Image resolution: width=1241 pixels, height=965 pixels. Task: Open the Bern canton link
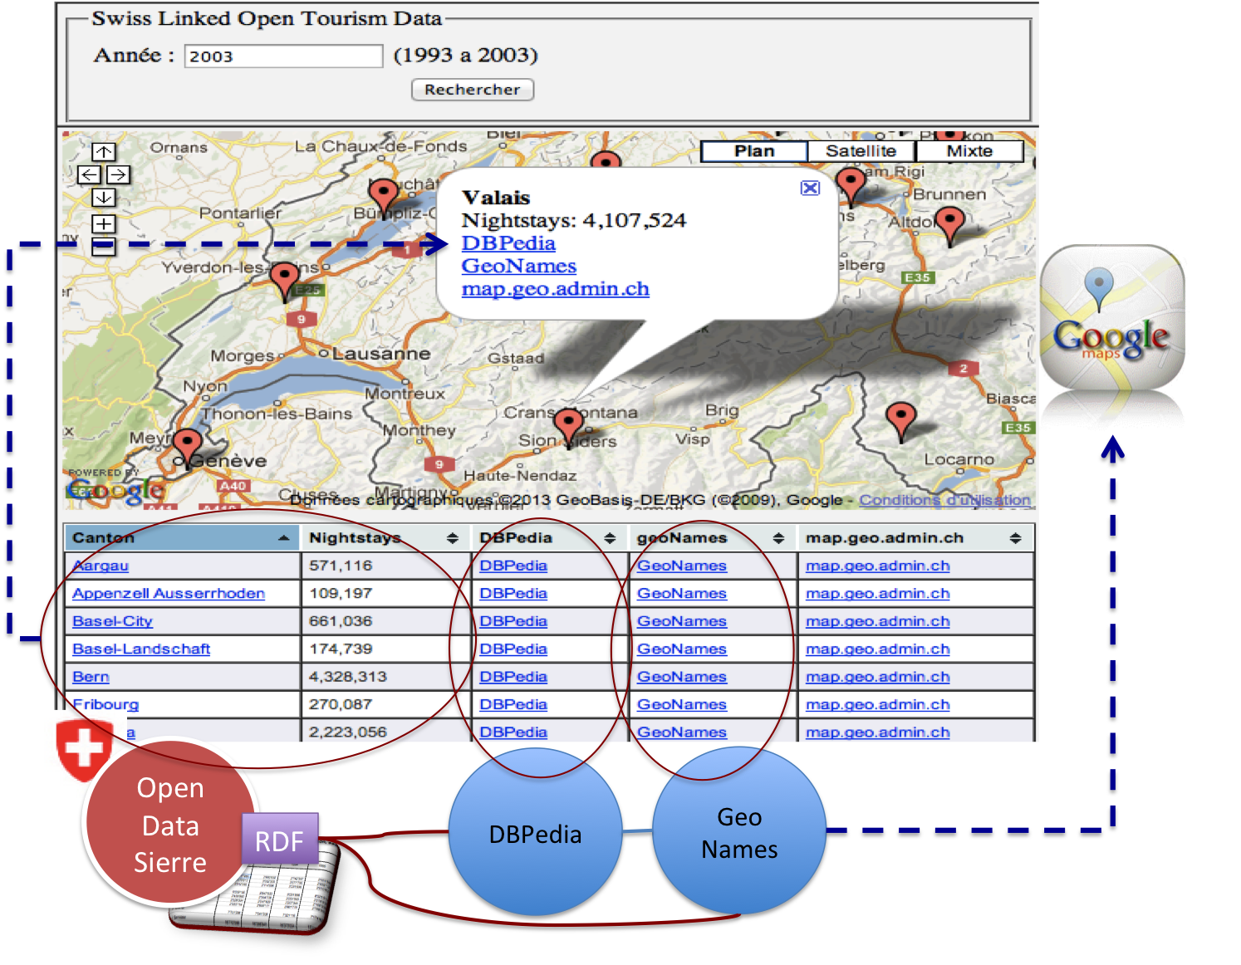[x=91, y=677]
